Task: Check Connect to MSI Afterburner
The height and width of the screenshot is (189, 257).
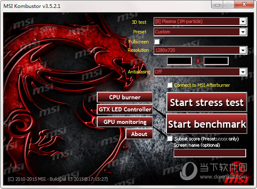Action: coord(170,85)
